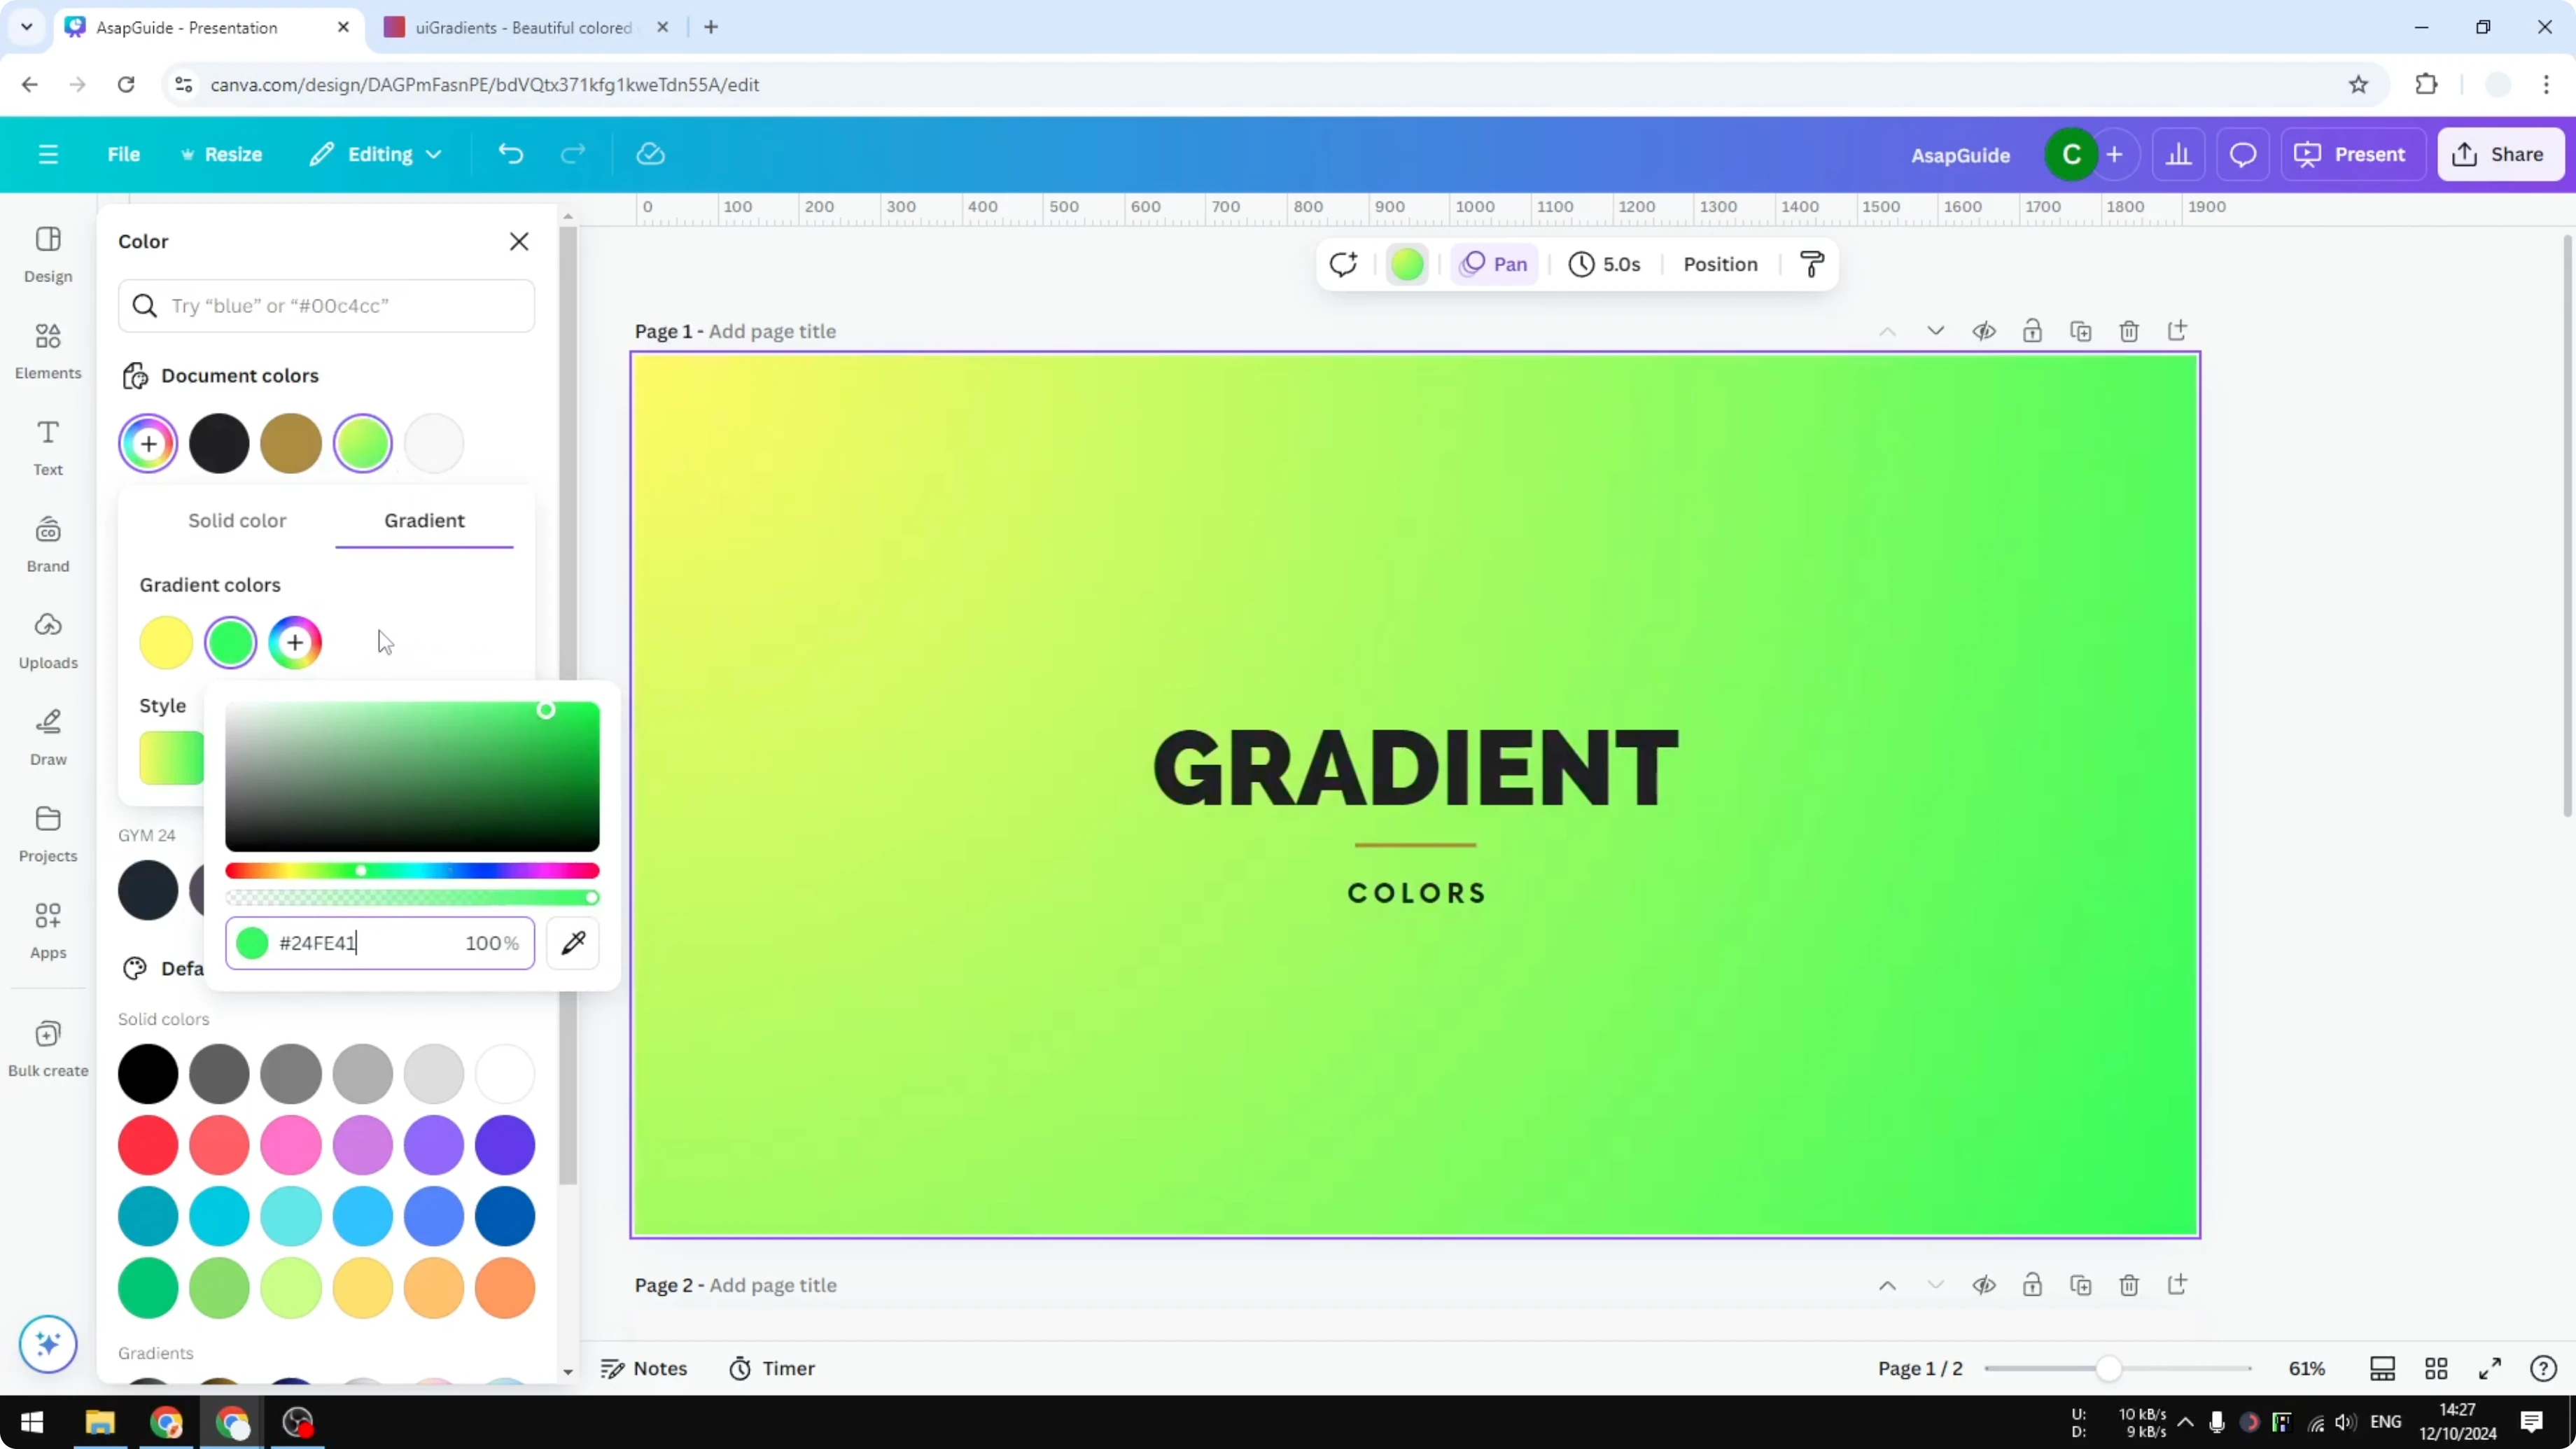Collapse Page 1 with the chevron
The height and width of the screenshot is (1449, 2576).
click(x=1935, y=331)
